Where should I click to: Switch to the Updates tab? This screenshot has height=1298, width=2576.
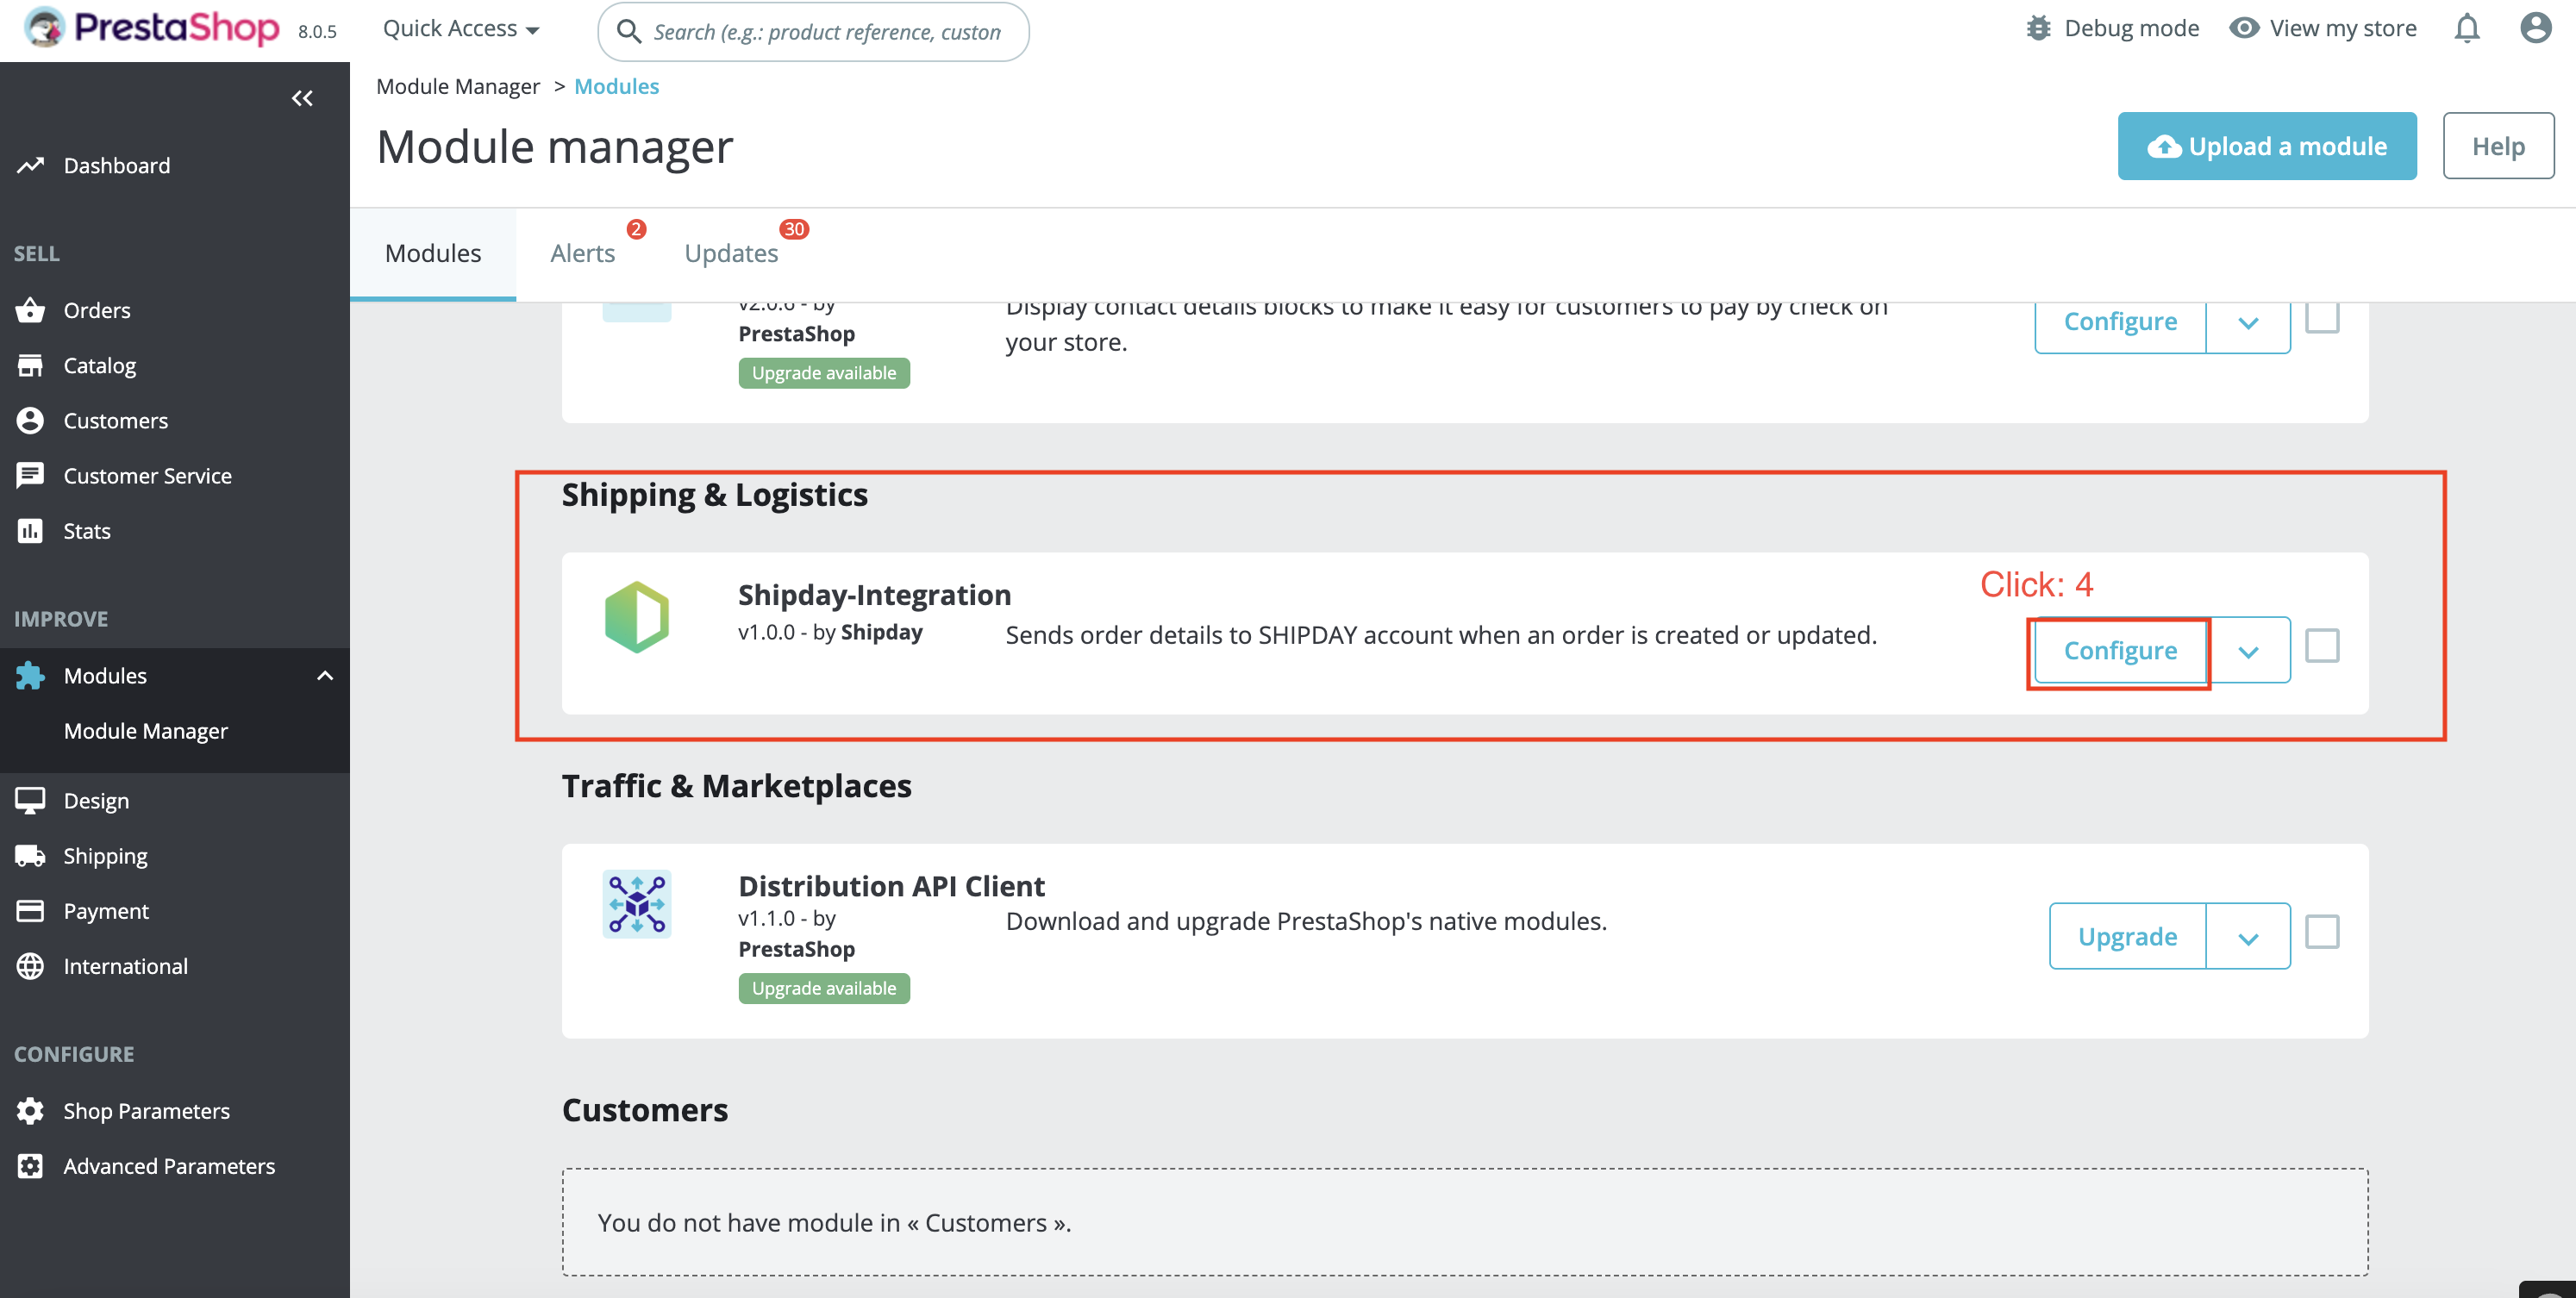point(731,253)
